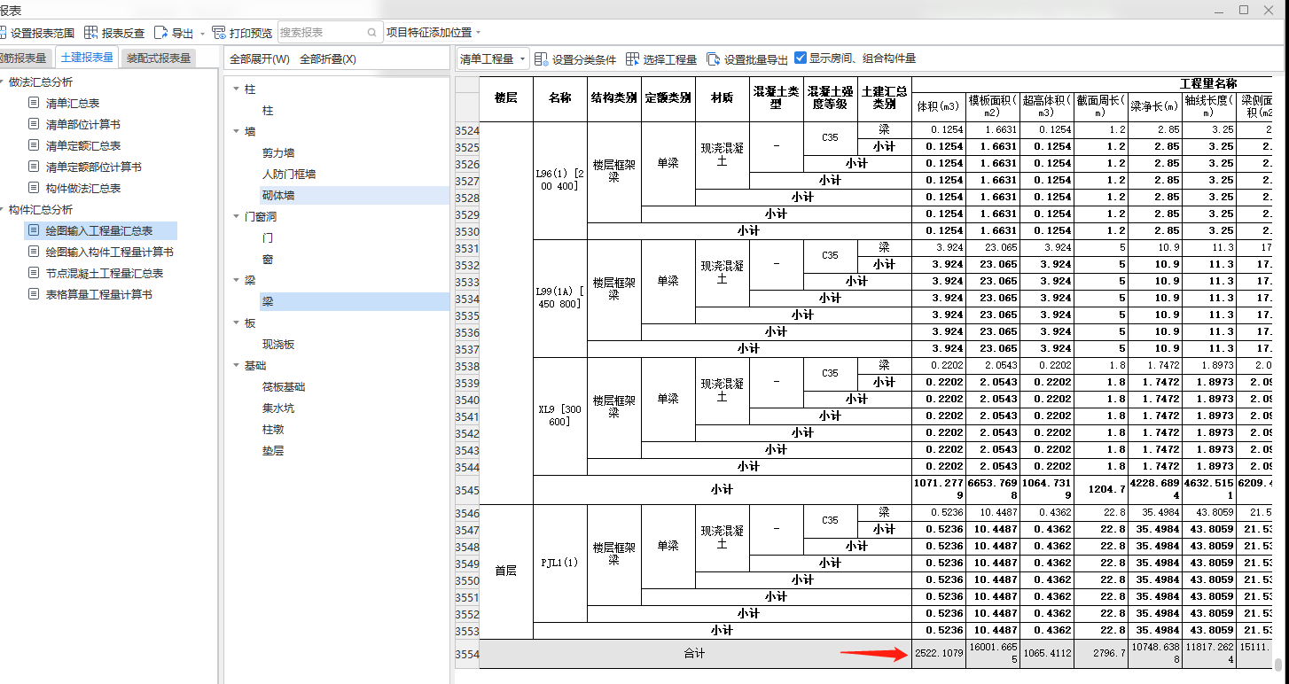The height and width of the screenshot is (684, 1289).
Task: Click the 导出 export icon
Action: [160, 33]
